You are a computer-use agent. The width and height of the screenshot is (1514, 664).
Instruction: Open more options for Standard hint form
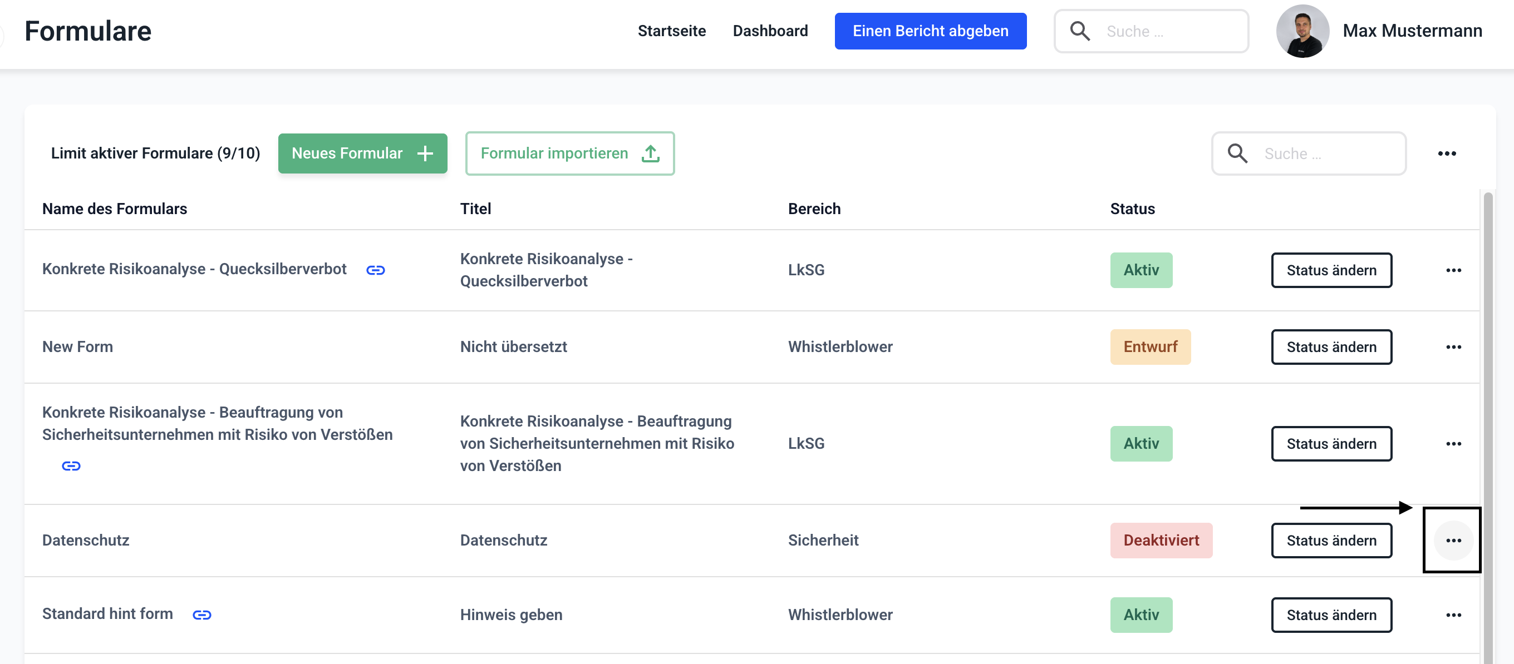[1453, 615]
